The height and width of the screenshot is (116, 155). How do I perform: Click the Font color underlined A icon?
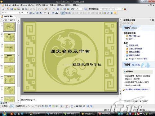pyautogui.click(x=56, y=13)
